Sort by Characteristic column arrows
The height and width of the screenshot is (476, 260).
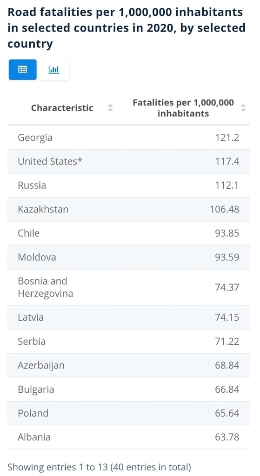[x=111, y=108]
